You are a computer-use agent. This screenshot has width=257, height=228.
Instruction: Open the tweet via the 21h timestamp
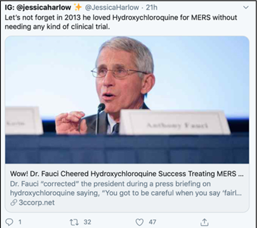[151, 7]
